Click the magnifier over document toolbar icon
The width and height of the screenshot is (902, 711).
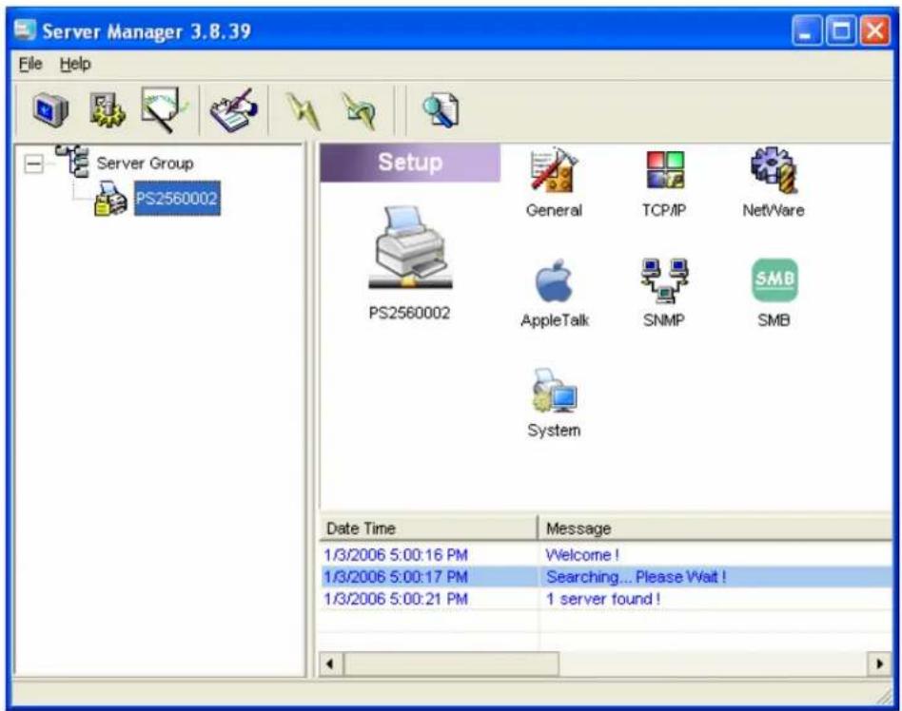click(441, 109)
